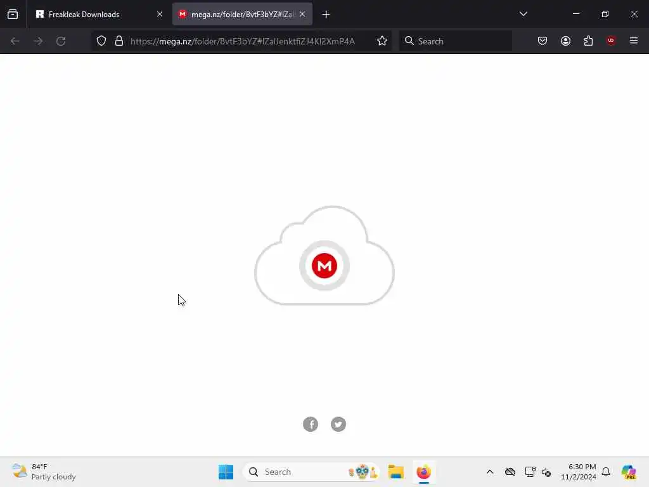649x487 pixels.
Task: Open tracking protection shield icon
Action: point(101,41)
